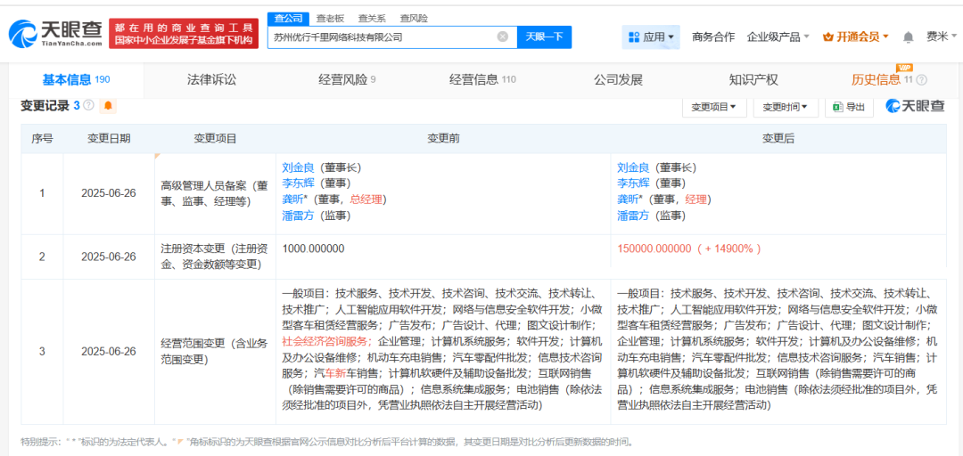Click the help icon beside 历史信息
963x456 pixels.
tap(921, 80)
